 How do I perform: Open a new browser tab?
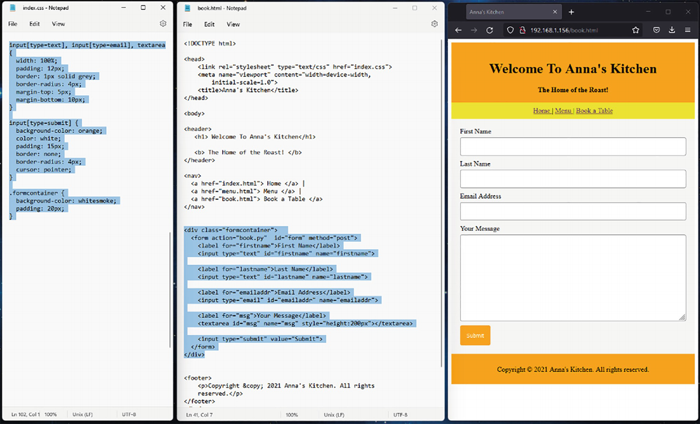click(x=571, y=12)
